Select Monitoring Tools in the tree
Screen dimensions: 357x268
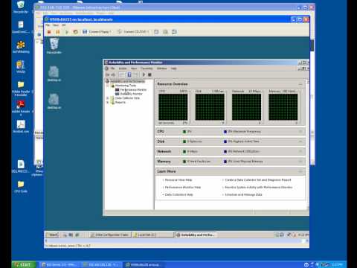pyautogui.click(x=126, y=86)
